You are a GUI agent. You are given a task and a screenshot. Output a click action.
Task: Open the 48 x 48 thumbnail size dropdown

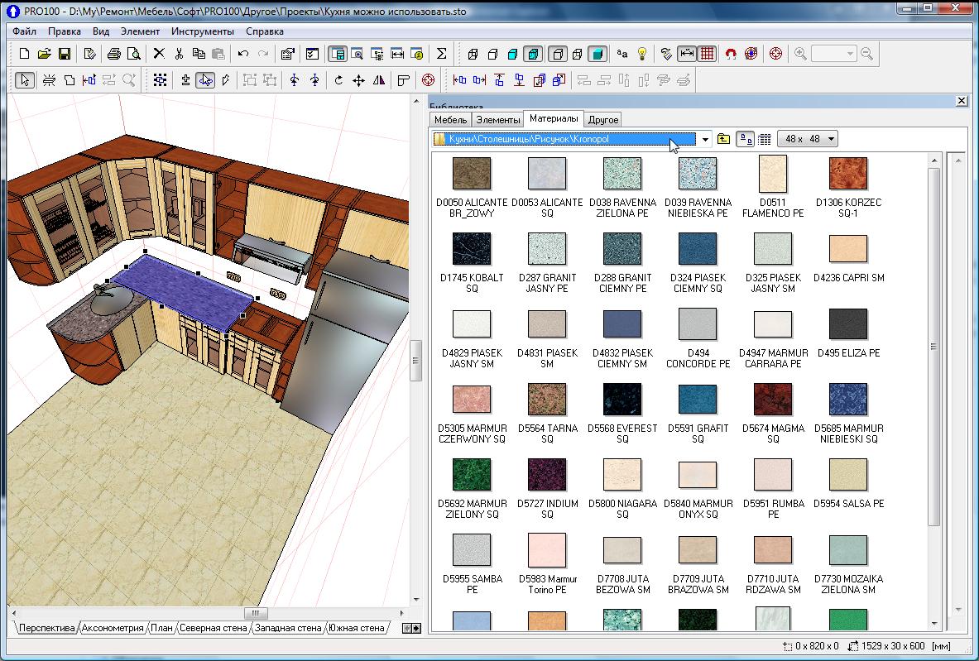(808, 139)
